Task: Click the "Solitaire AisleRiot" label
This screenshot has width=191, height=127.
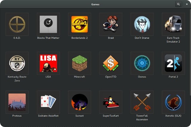Action: click(48, 116)
